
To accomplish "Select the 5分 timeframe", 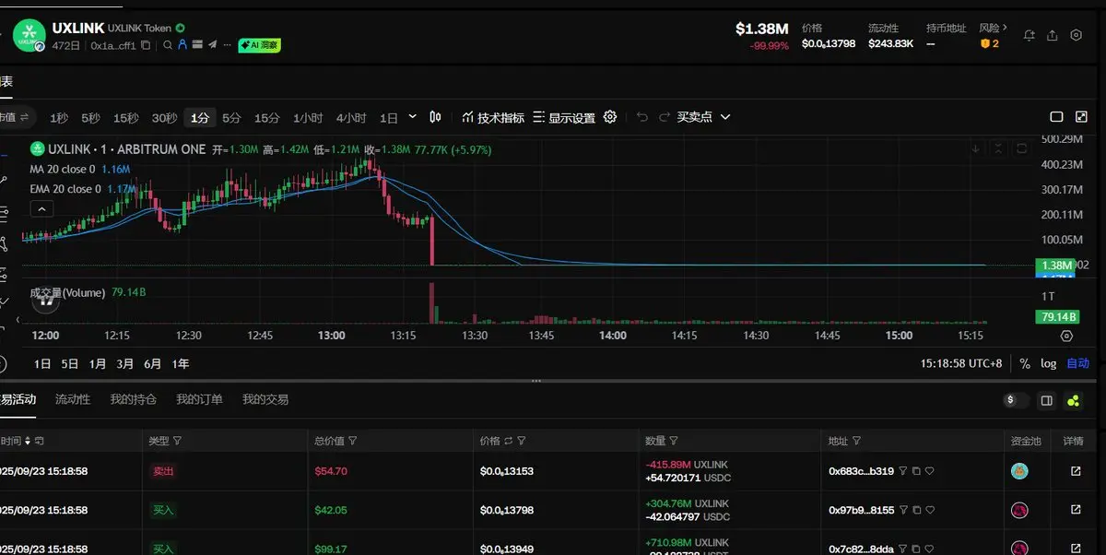I will point(231,118).
